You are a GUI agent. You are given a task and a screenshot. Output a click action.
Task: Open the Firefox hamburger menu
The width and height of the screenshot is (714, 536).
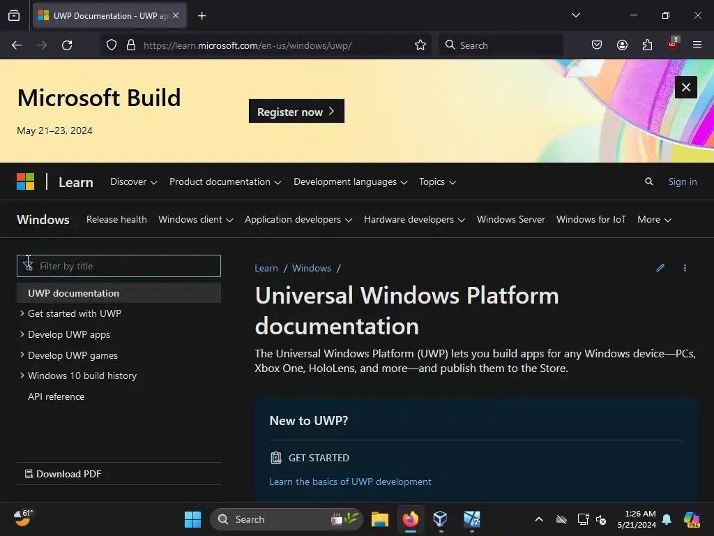pos(697,45)
